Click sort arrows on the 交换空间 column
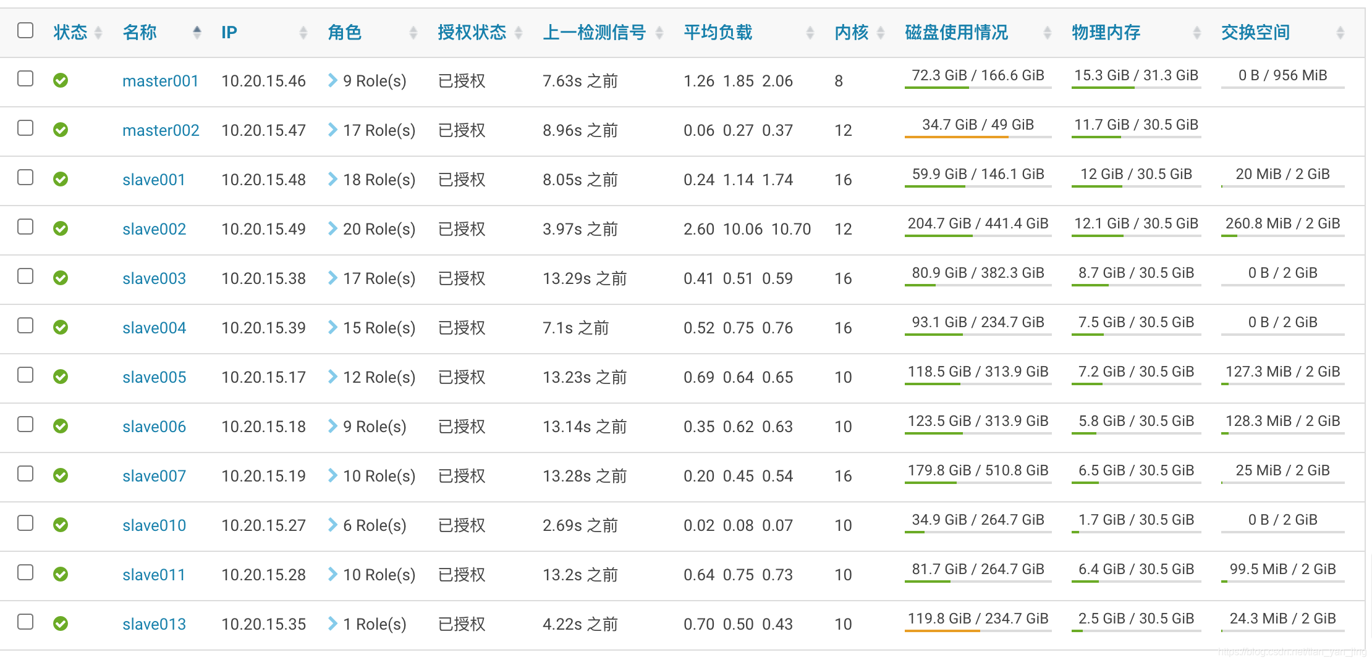The image size is (1372, 663). [1340, 33]
